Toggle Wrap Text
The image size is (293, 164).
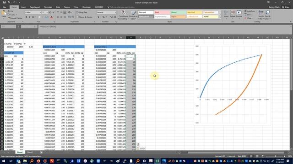82,12
